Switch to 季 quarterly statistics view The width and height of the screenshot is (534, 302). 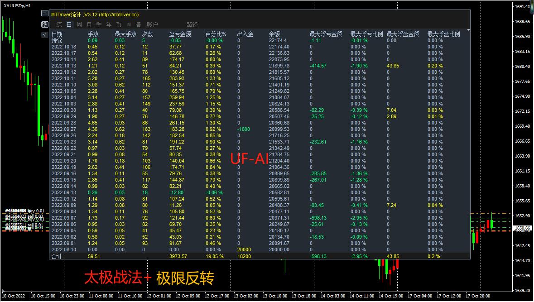[98, 24]
